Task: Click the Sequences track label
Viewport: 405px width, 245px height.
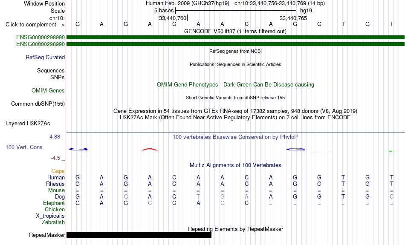Action: coord(51,70)
